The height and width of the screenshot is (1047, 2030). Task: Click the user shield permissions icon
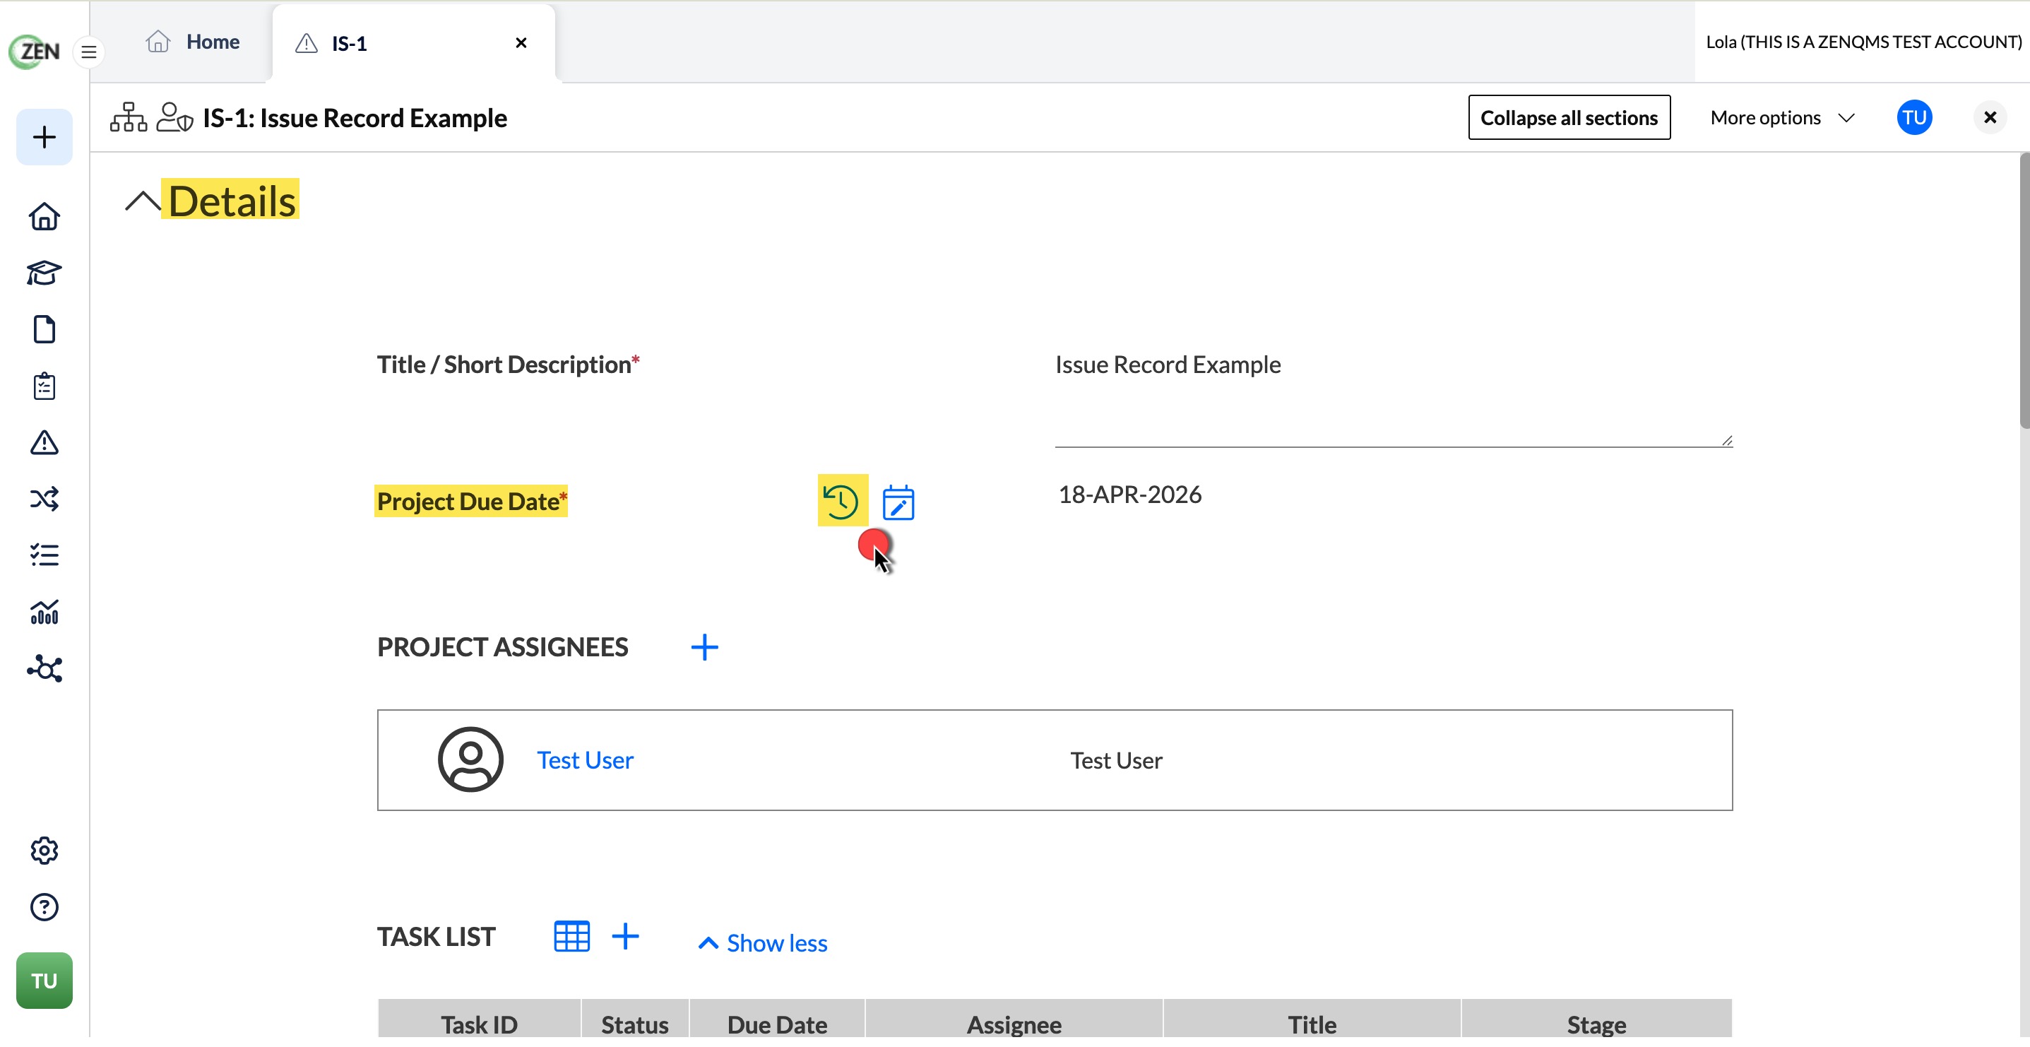tap(175, 117)
